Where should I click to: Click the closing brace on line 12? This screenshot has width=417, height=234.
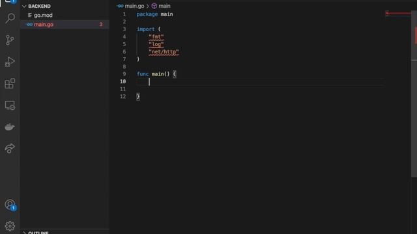(138, 97)
